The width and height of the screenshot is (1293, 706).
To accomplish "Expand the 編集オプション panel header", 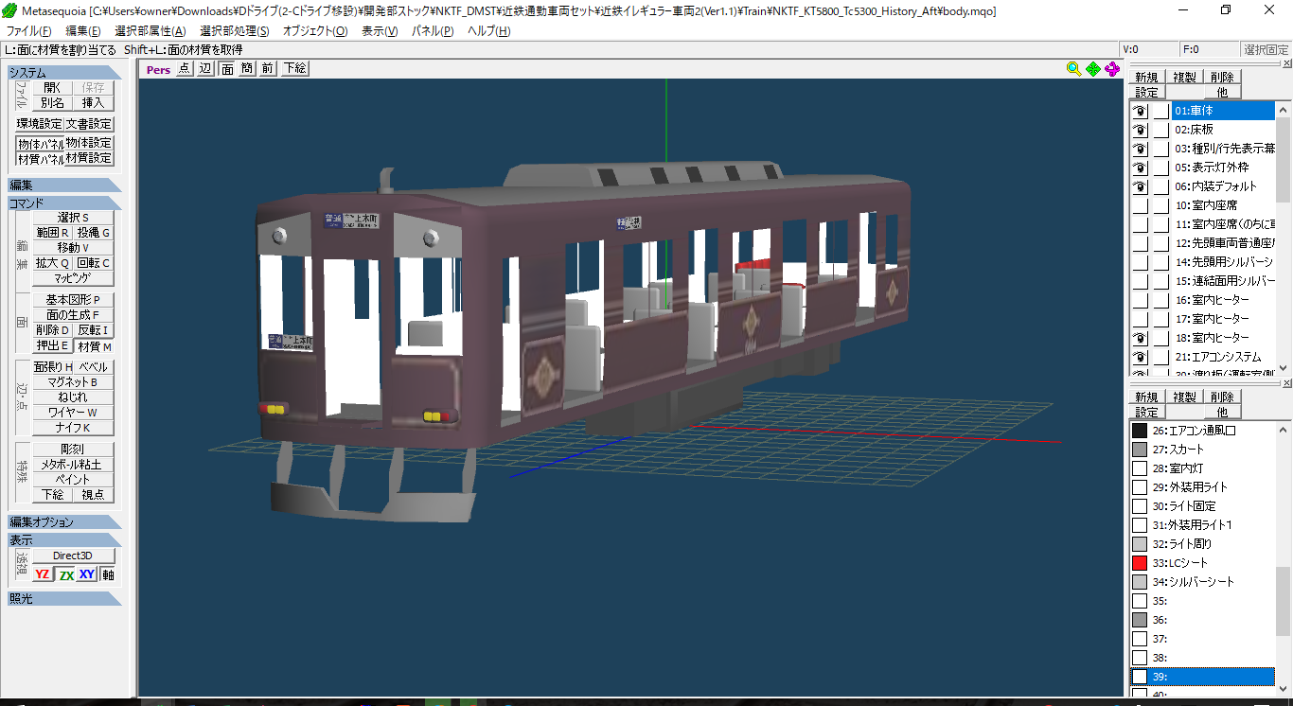I will coord(64,522).
